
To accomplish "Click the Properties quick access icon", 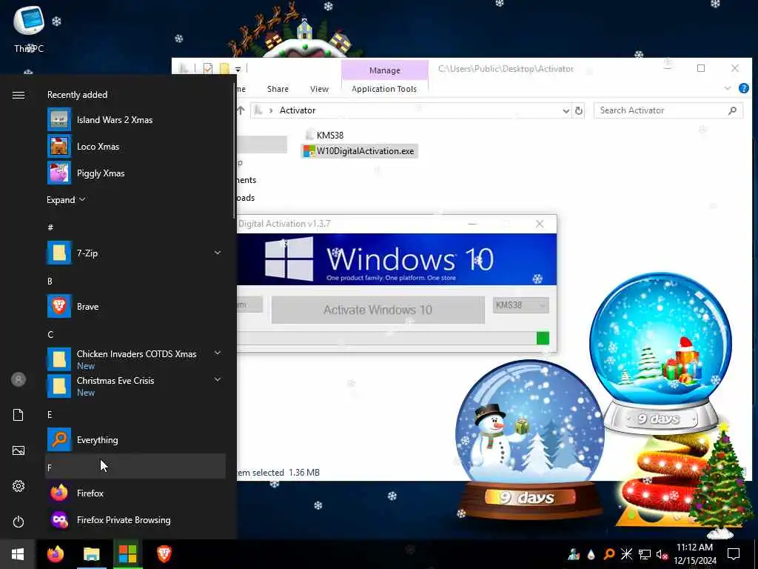I will pyautogui.click(x=208, y=69).
